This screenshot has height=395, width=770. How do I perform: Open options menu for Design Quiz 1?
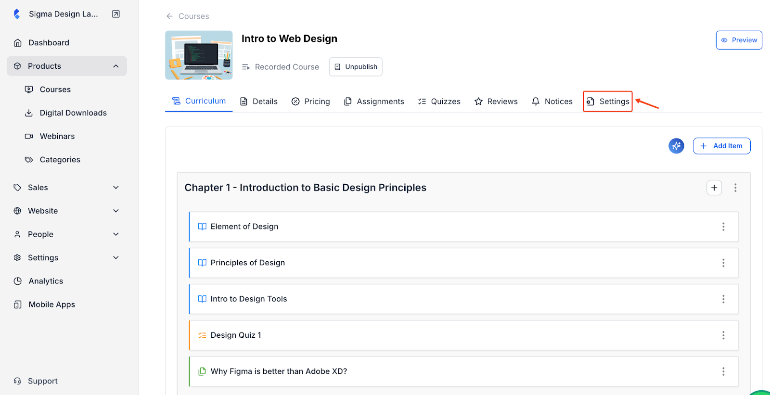(723, 335)
